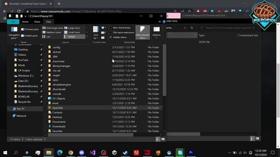Open File Explorer help icon
The height and width of the screenshot is (157, 280).
coord(164,22)
